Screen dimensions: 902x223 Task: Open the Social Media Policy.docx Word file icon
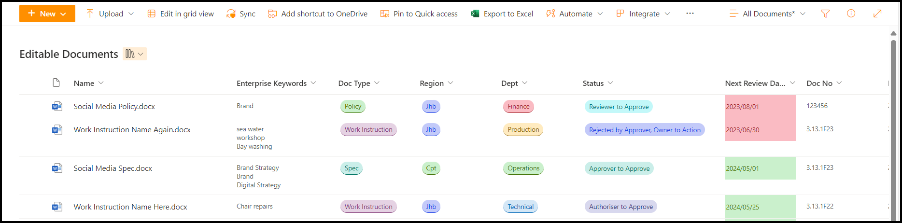(x=57, y=106)
